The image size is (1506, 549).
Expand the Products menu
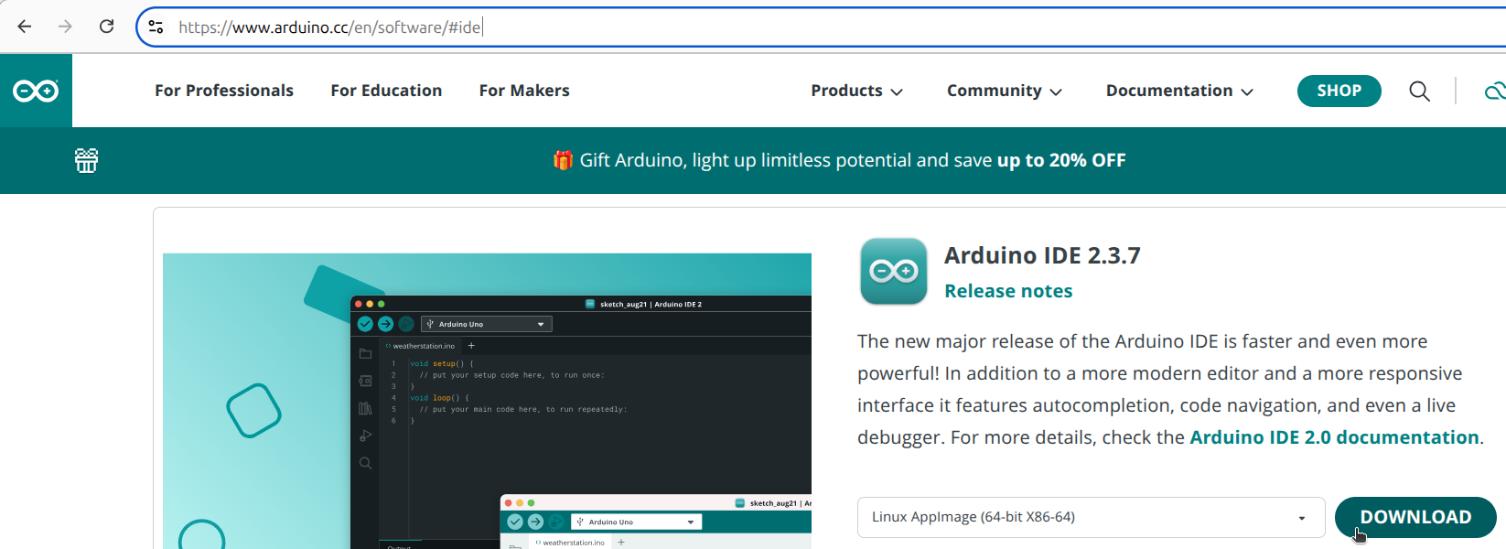(856, 91)
